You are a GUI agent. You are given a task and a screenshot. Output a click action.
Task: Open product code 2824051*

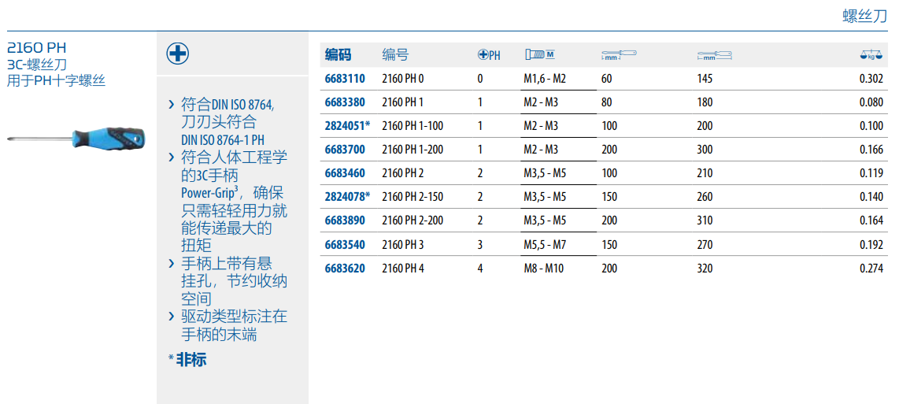347,126
